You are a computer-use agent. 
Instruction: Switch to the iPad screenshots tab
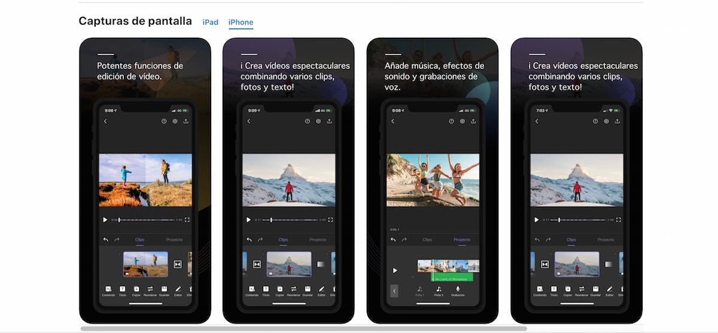tap(210, 22)
